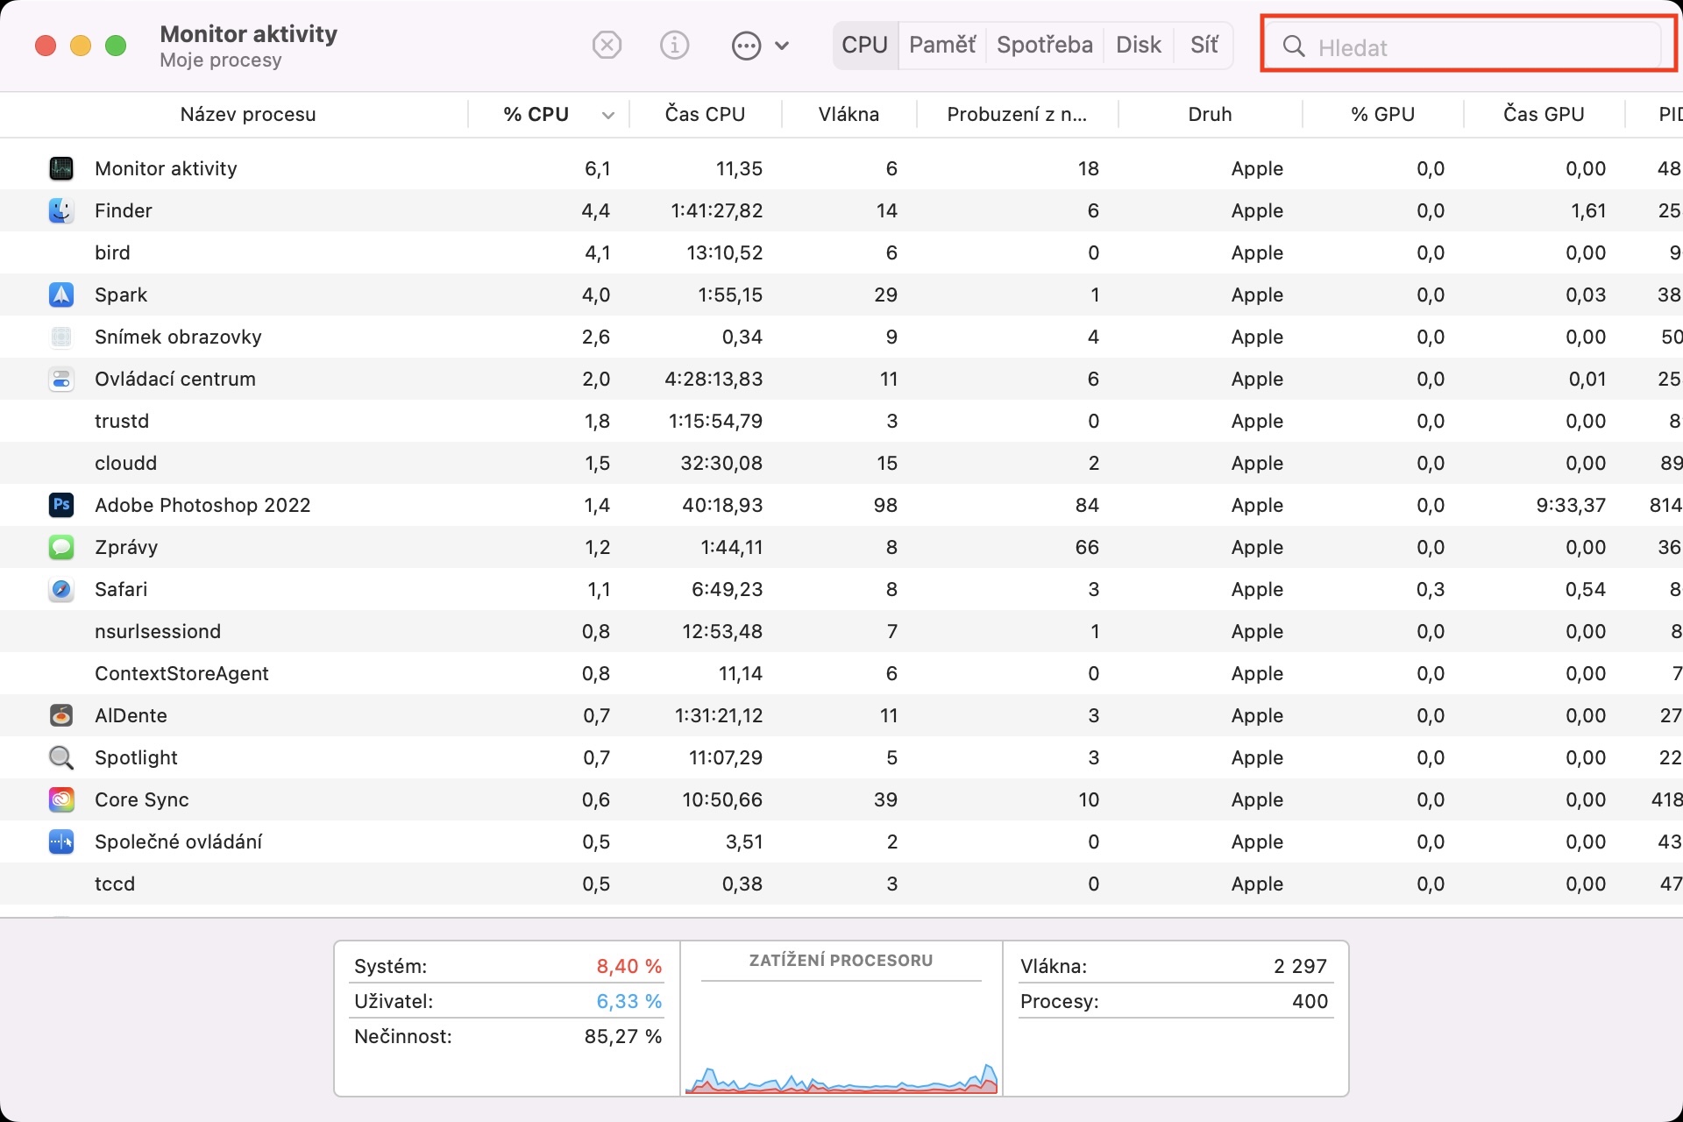Switch to the Paměť tab

coord(941,45)
